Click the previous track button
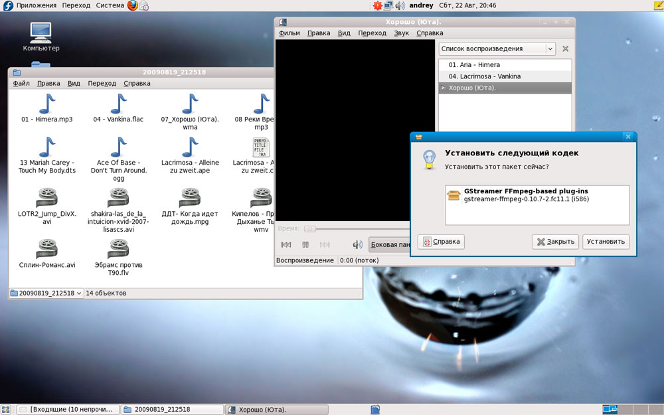Viewport: 664px width, 415px height. point(286,245)
